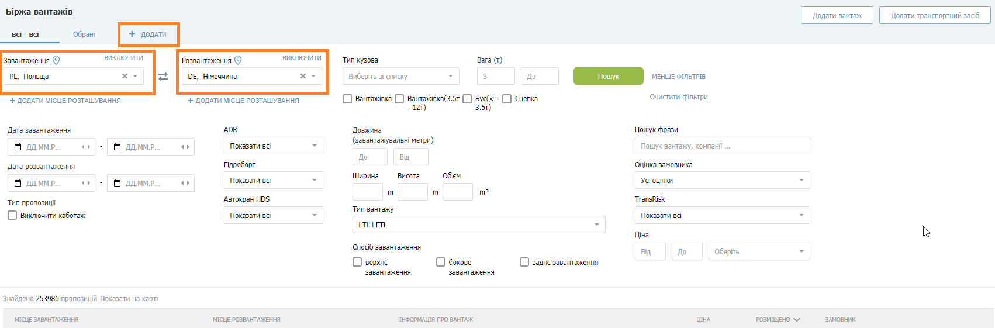The image size is (995, 328).
Task: Switch to the Обрані tab
Action: [84, 34]
